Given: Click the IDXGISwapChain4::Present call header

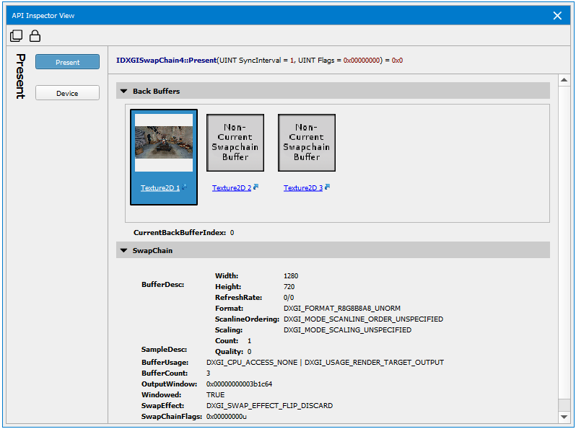Looking at the screenshot, I should point(166,61).
